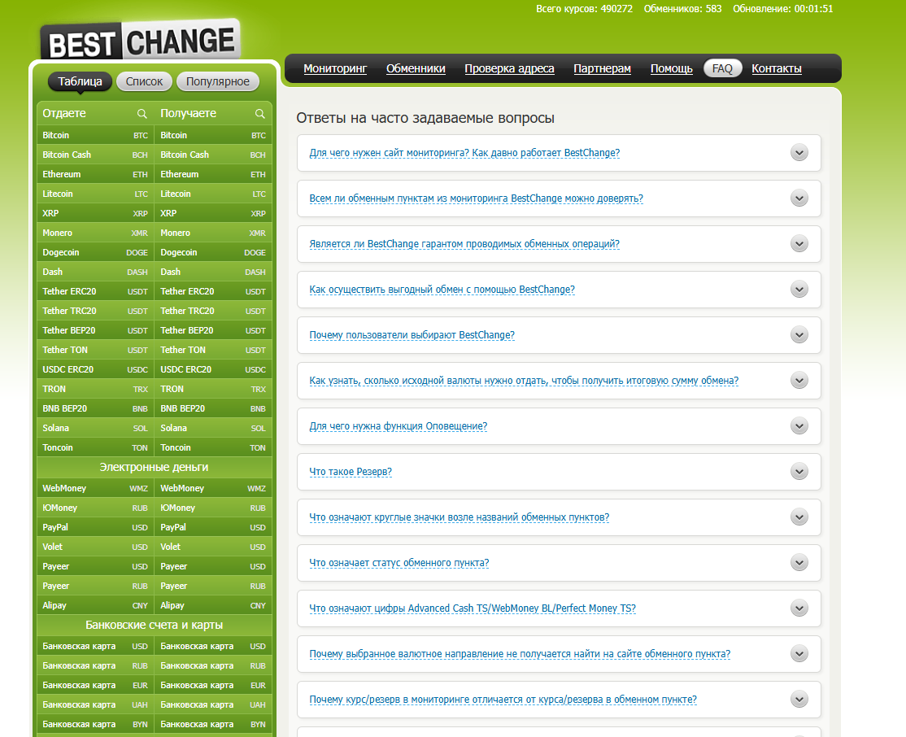Open the Мониторинг menu item
The height and width of the screenshot is (737, 906).
point(335,69)
